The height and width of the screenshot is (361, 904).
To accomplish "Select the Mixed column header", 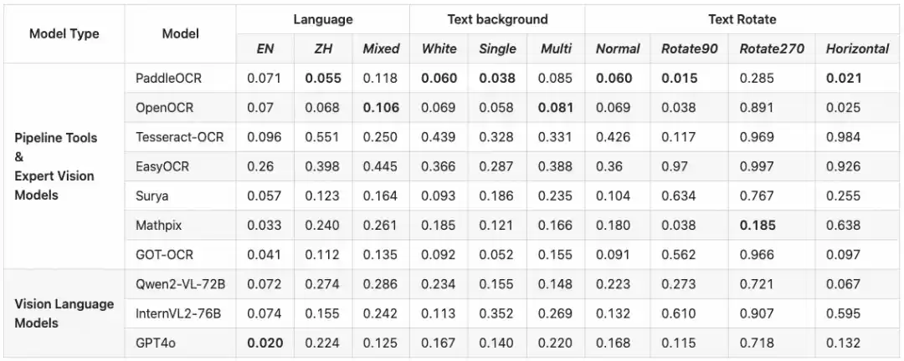I will pyautogui.click(x=381, y=48).
